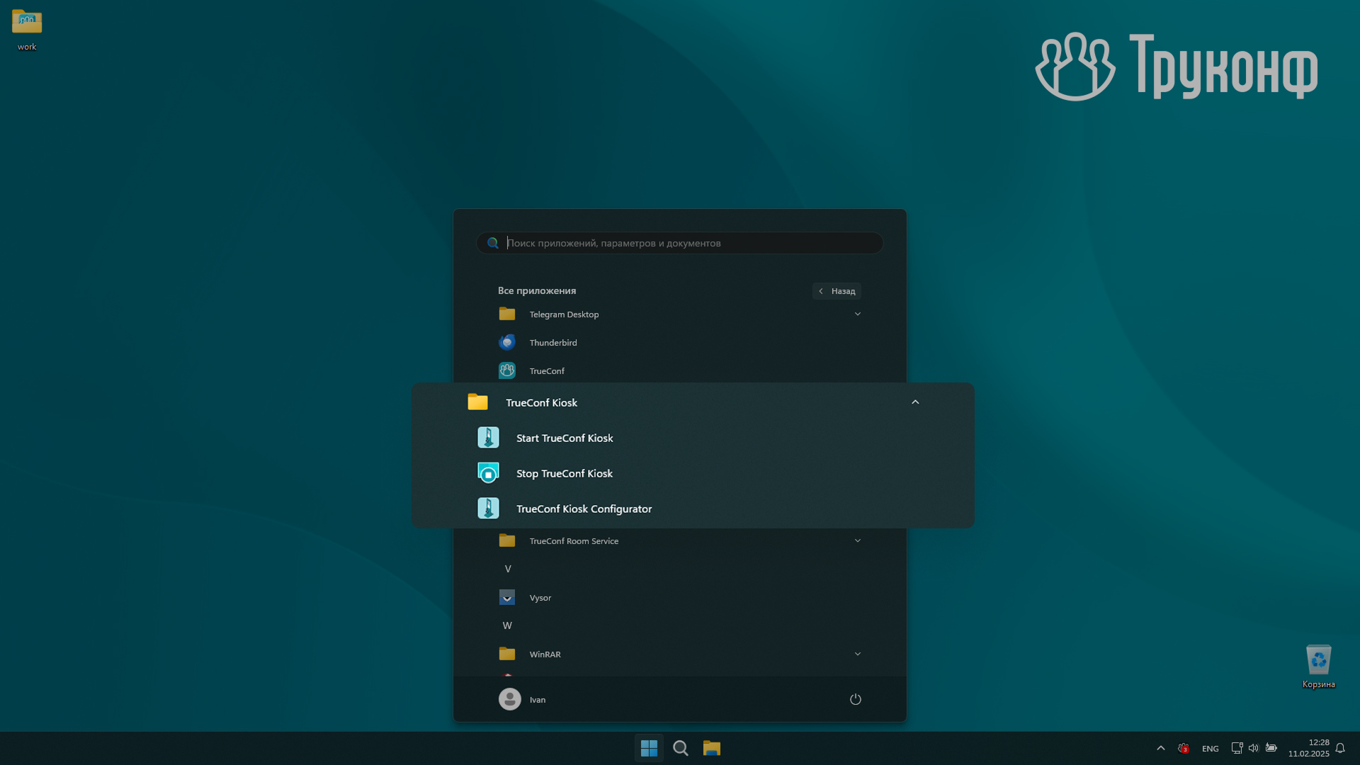Open taskbar Search magnifier icon

(x=681, y=748)
